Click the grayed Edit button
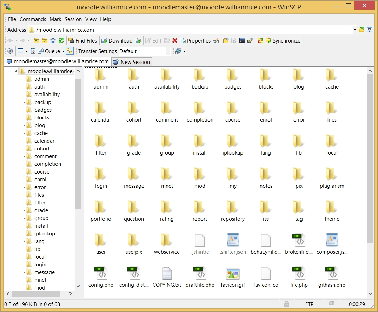The width and height of the screenshot is (378, 312). tap(153, 40)
